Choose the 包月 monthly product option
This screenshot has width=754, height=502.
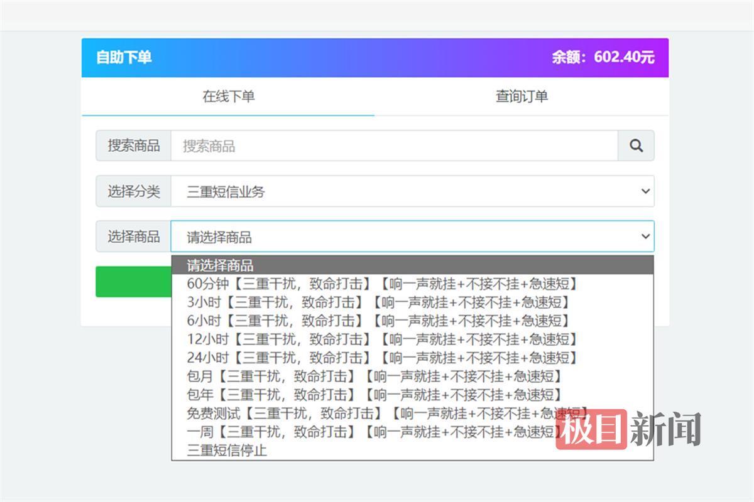pos(374,376)
